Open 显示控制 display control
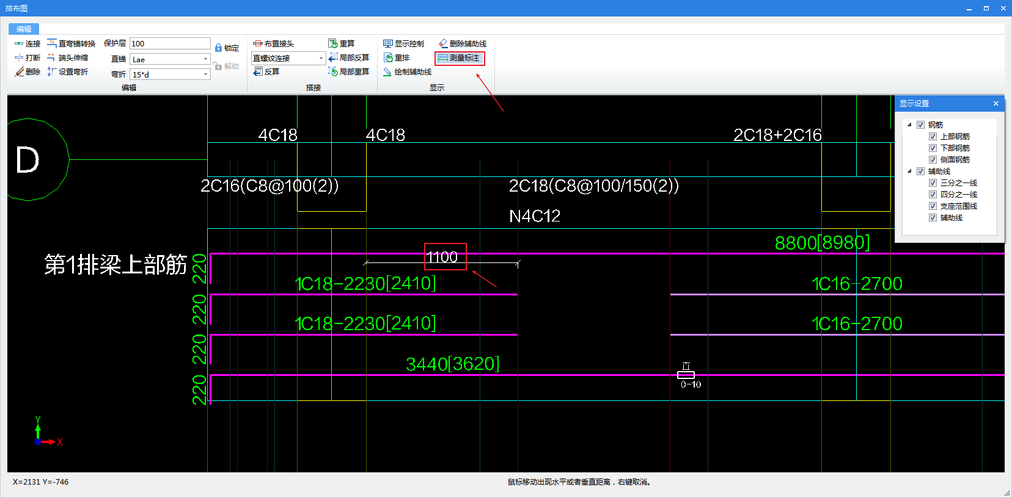This screenshot has height=498, width=1012. click(403, 44)
